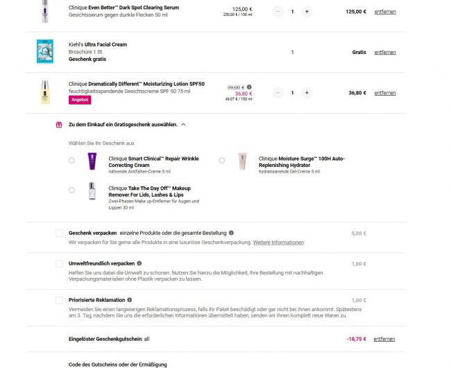This screenshot has height=368, width=451.
Task: Increase Moisturizing Lotion SPF50 quantity
Action: 307,93
